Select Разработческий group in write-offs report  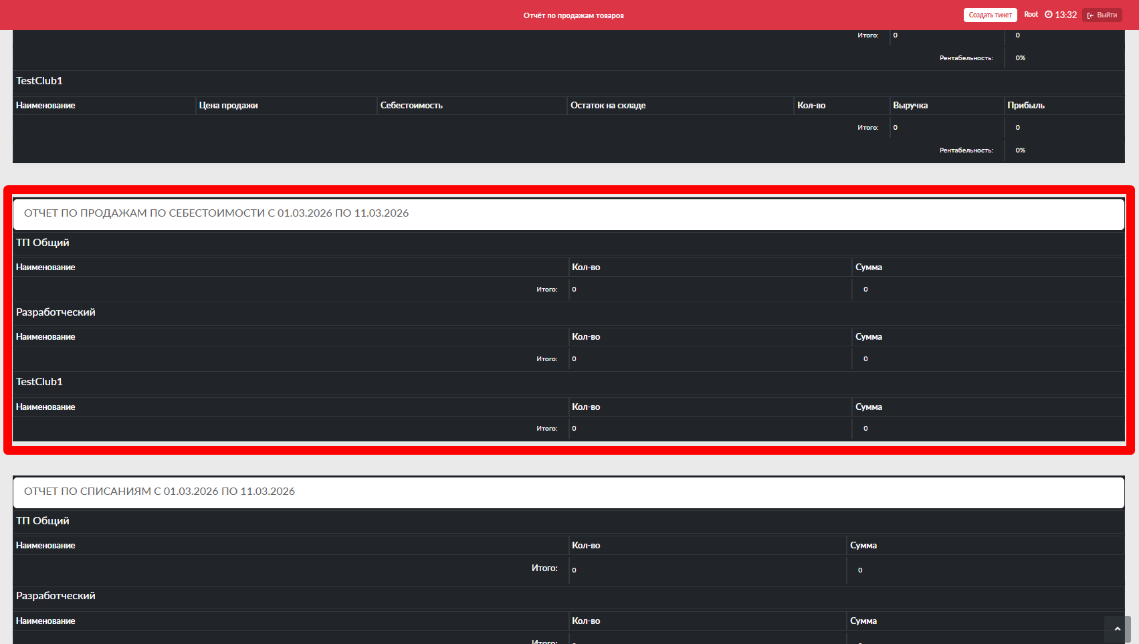56,596
